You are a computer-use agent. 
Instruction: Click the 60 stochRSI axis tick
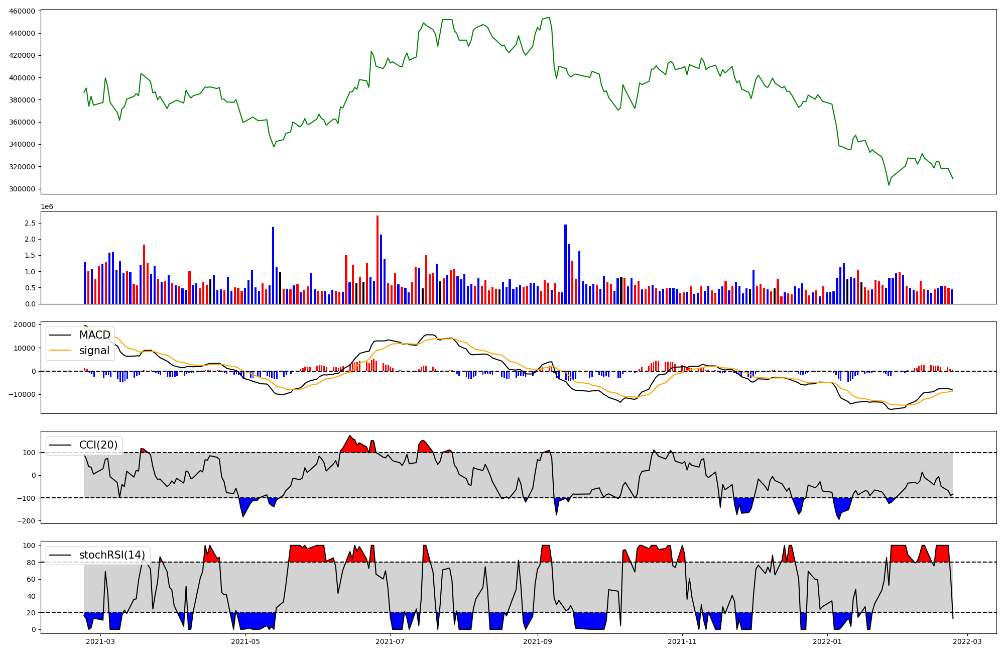[31, 579]
